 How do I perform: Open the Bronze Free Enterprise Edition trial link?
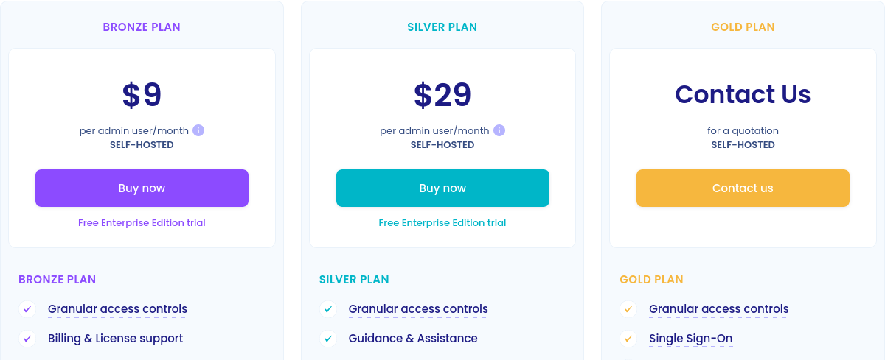(142, 222)
